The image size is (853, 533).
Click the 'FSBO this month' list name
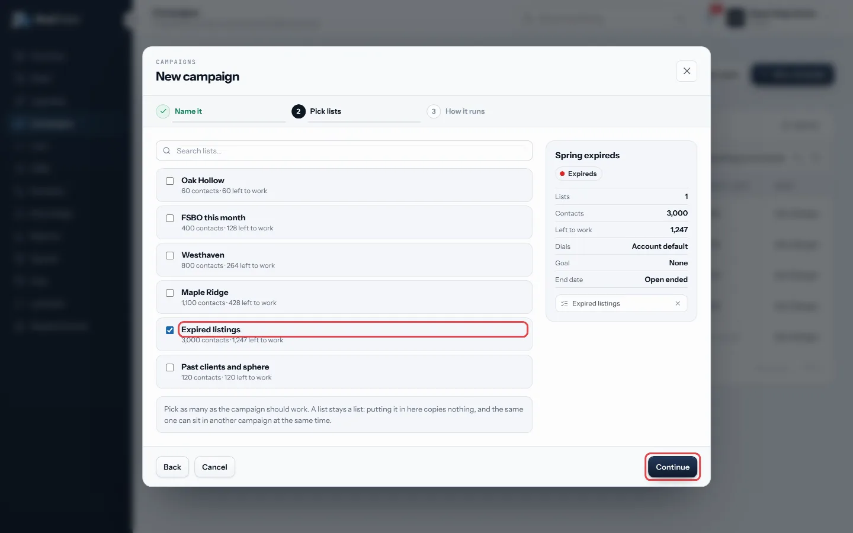point(213,217)
